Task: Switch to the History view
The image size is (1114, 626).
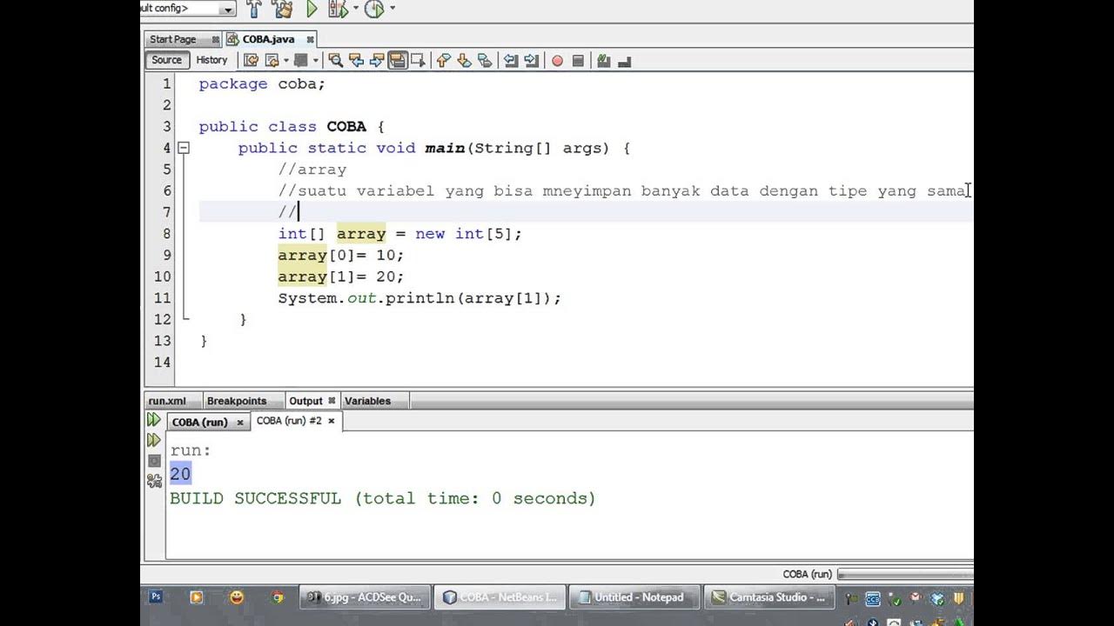Action: pyautogui.click(x=211, y=60)
